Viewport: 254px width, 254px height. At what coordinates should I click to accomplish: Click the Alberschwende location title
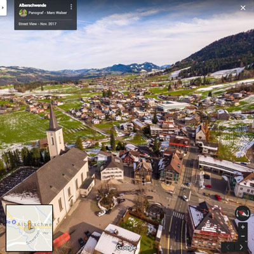coord(32,5)
